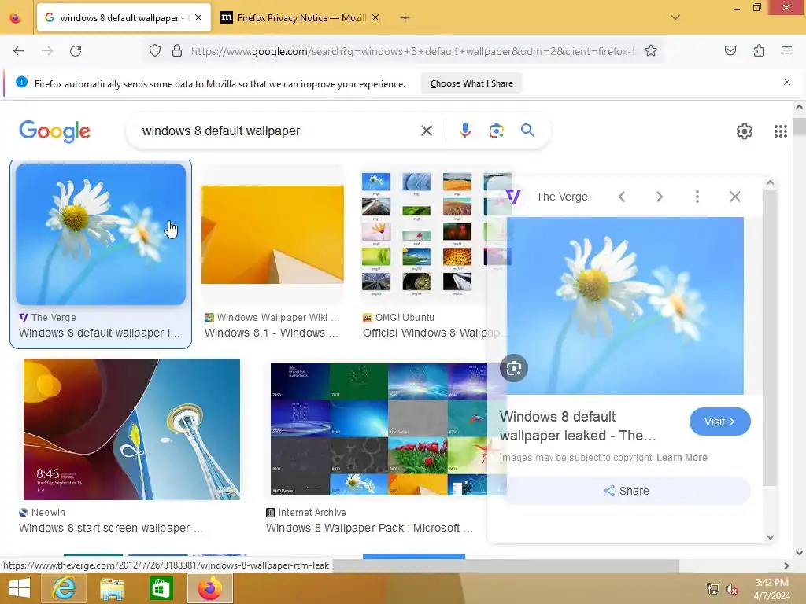
Task: Click the Firefox taskbar icon
Action: pyautogui.click(x=209, y=588)
